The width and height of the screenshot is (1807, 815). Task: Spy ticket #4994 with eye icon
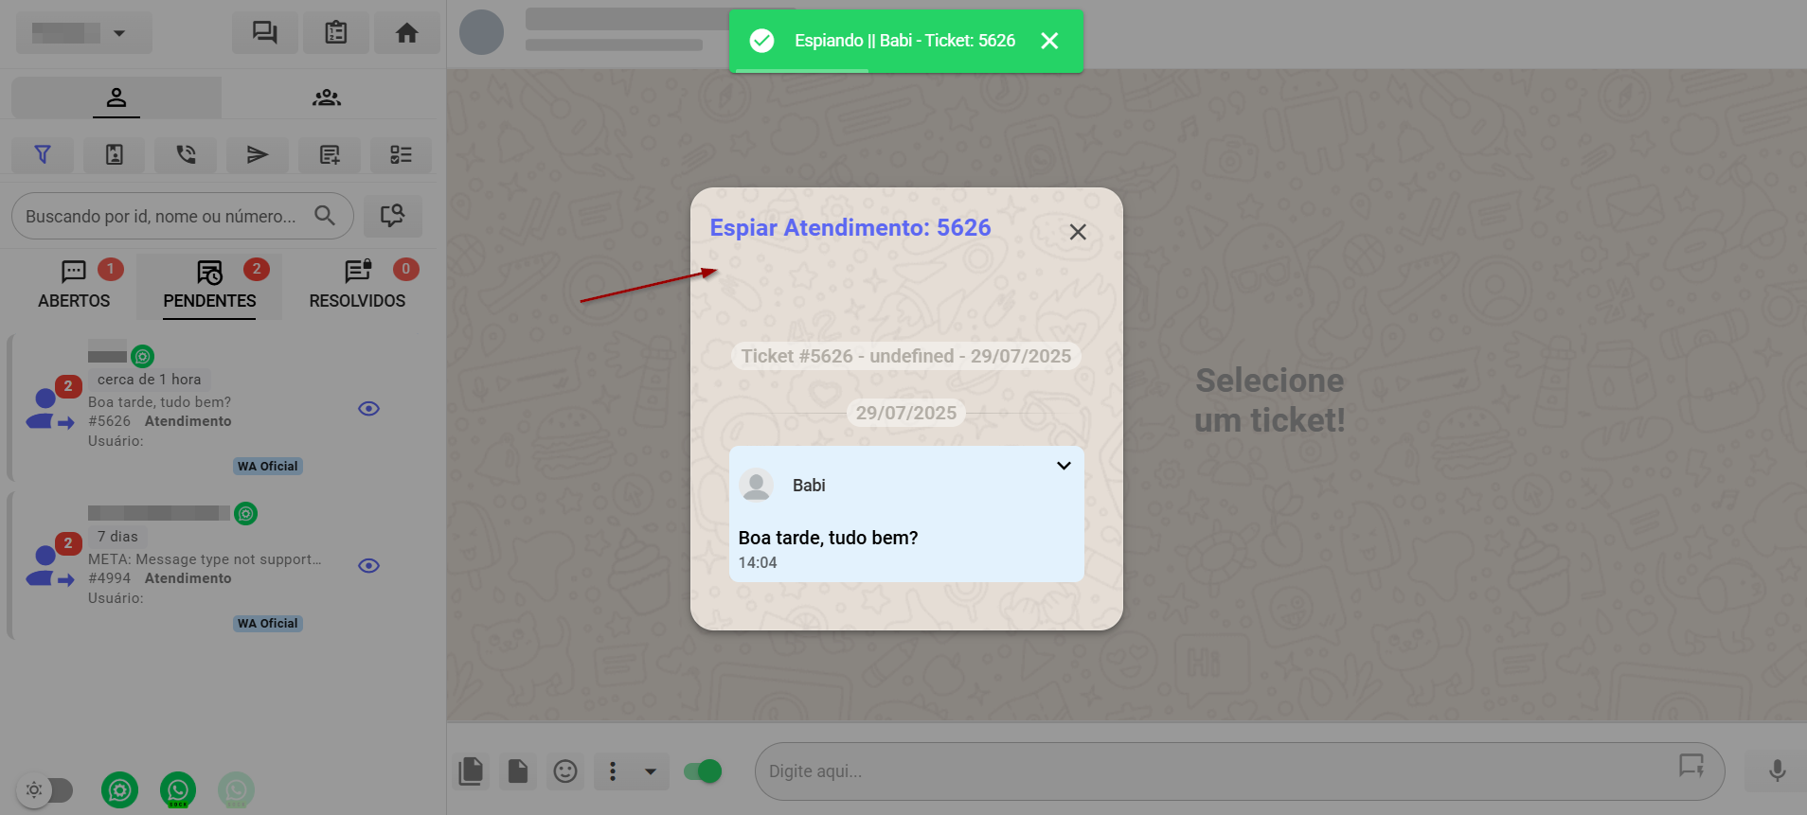point(368,566)
